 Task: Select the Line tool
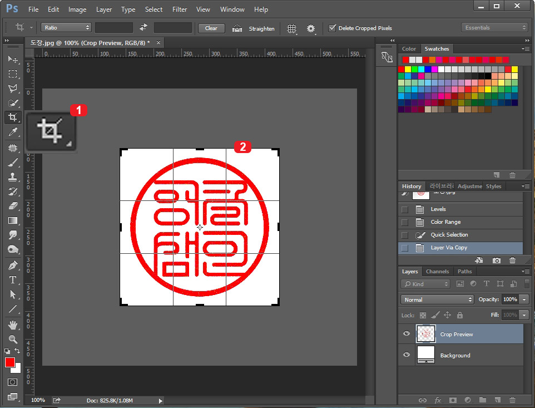pos(13,309)
